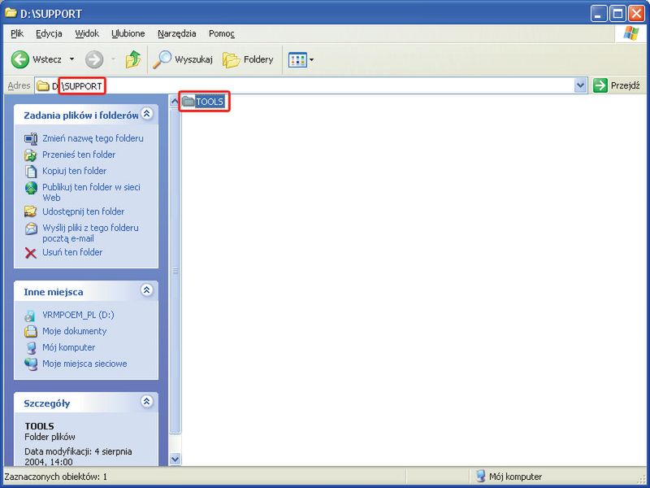Click the Moje dokumenty folder icon
This screenshot has width=650, height=488.
point(31,332)
